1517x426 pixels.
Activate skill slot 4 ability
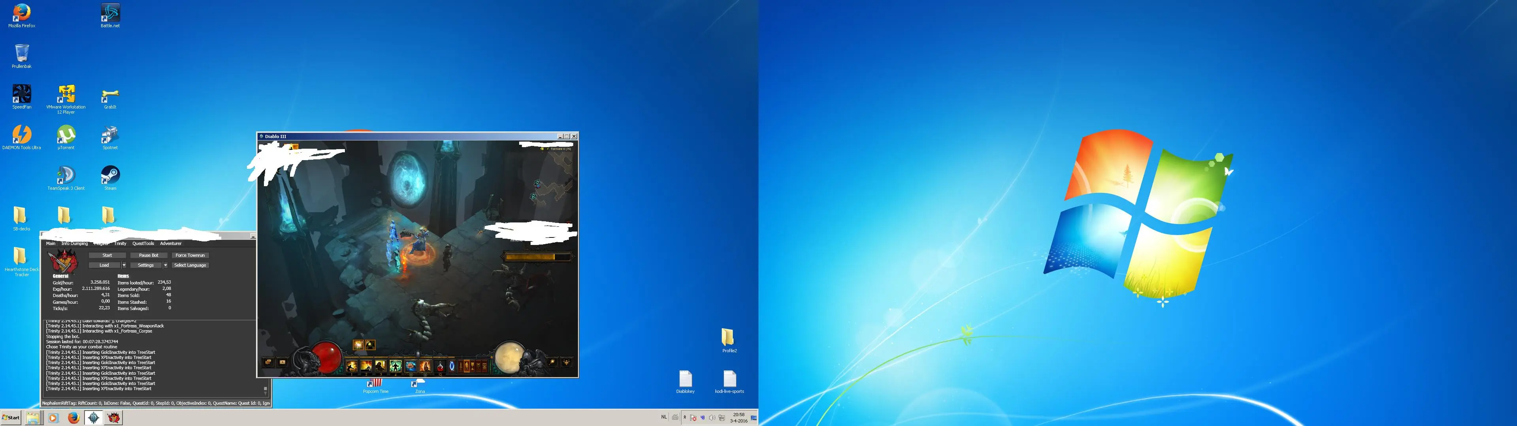click(396, 366)
